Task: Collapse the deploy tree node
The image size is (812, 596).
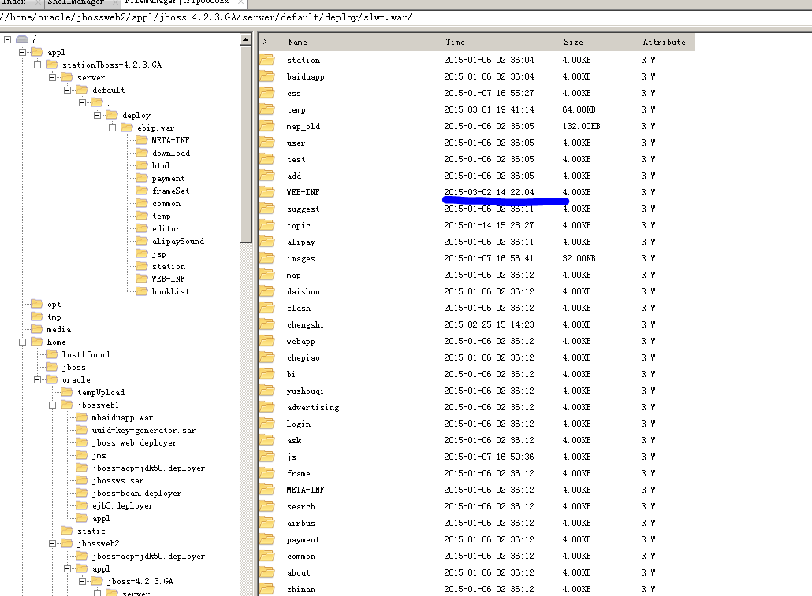Action: point(97,115)
